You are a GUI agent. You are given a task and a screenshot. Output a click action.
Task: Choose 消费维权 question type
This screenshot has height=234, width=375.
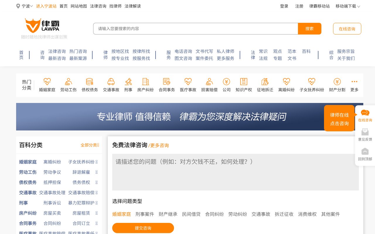tap(307, 214)
